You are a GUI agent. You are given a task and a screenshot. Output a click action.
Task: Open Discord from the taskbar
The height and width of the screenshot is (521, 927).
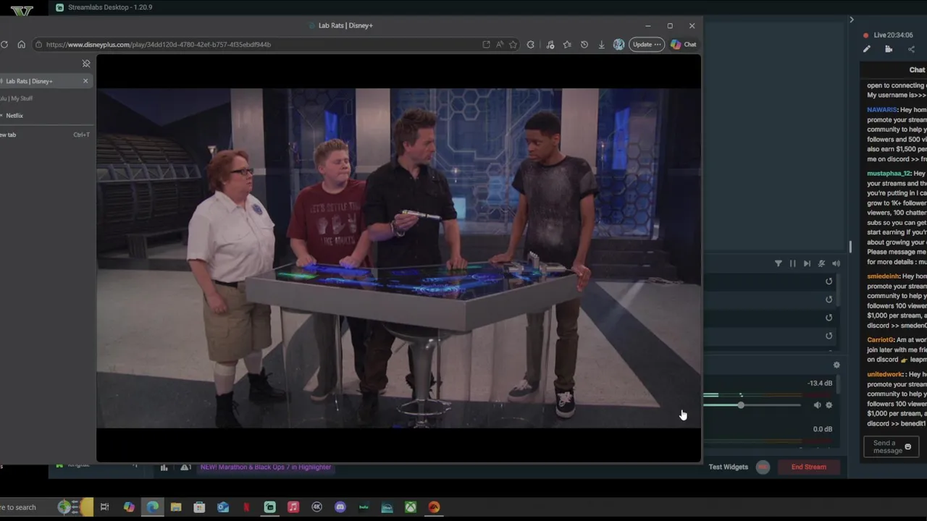coord(340,507)
